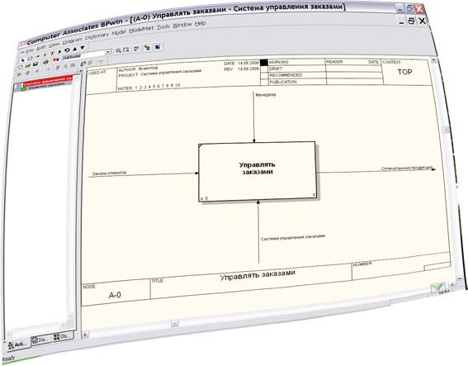Click the horizontal scrollbar left arrow

coord(85,335)
